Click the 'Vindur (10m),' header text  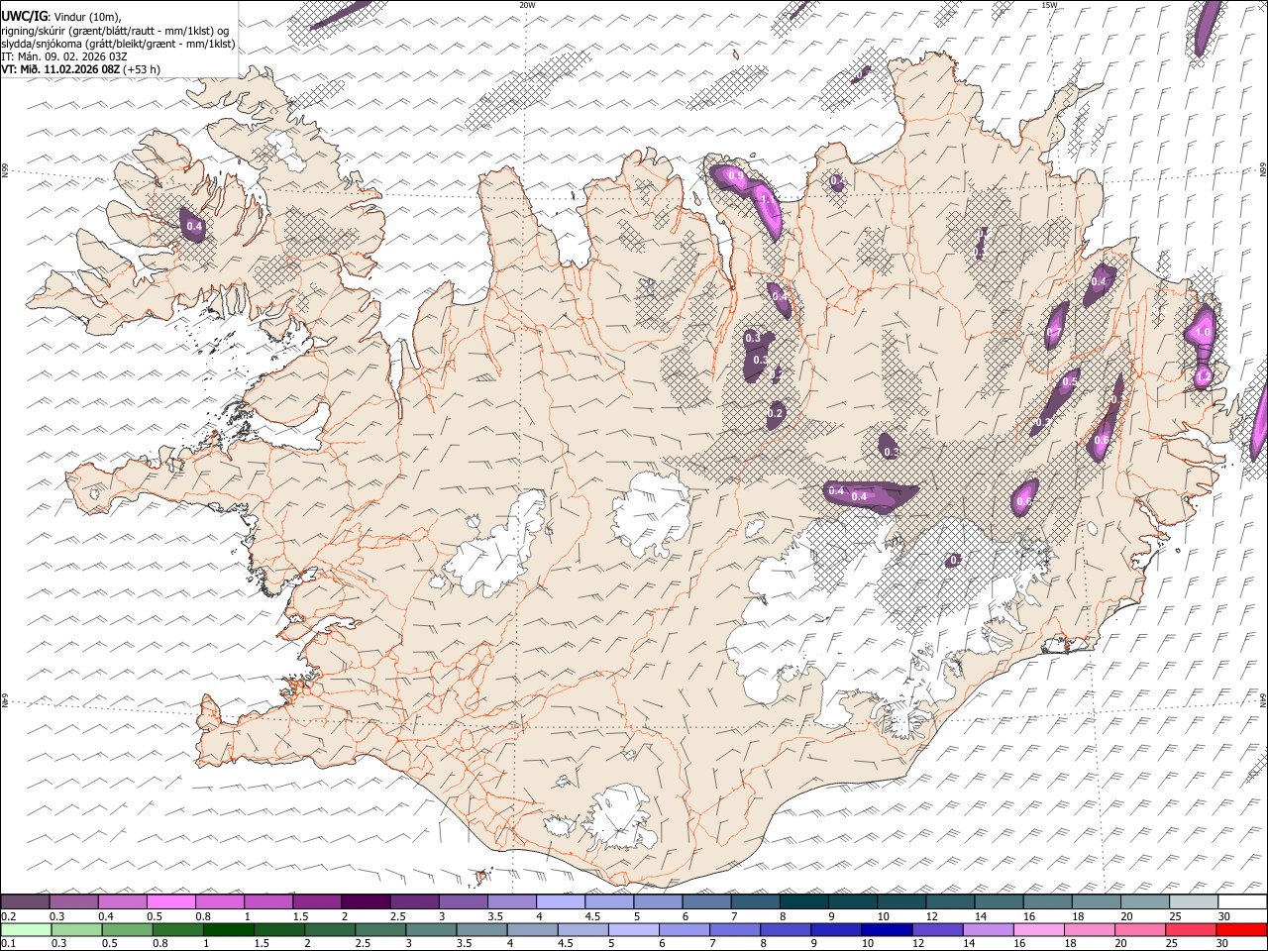(86, 17)
